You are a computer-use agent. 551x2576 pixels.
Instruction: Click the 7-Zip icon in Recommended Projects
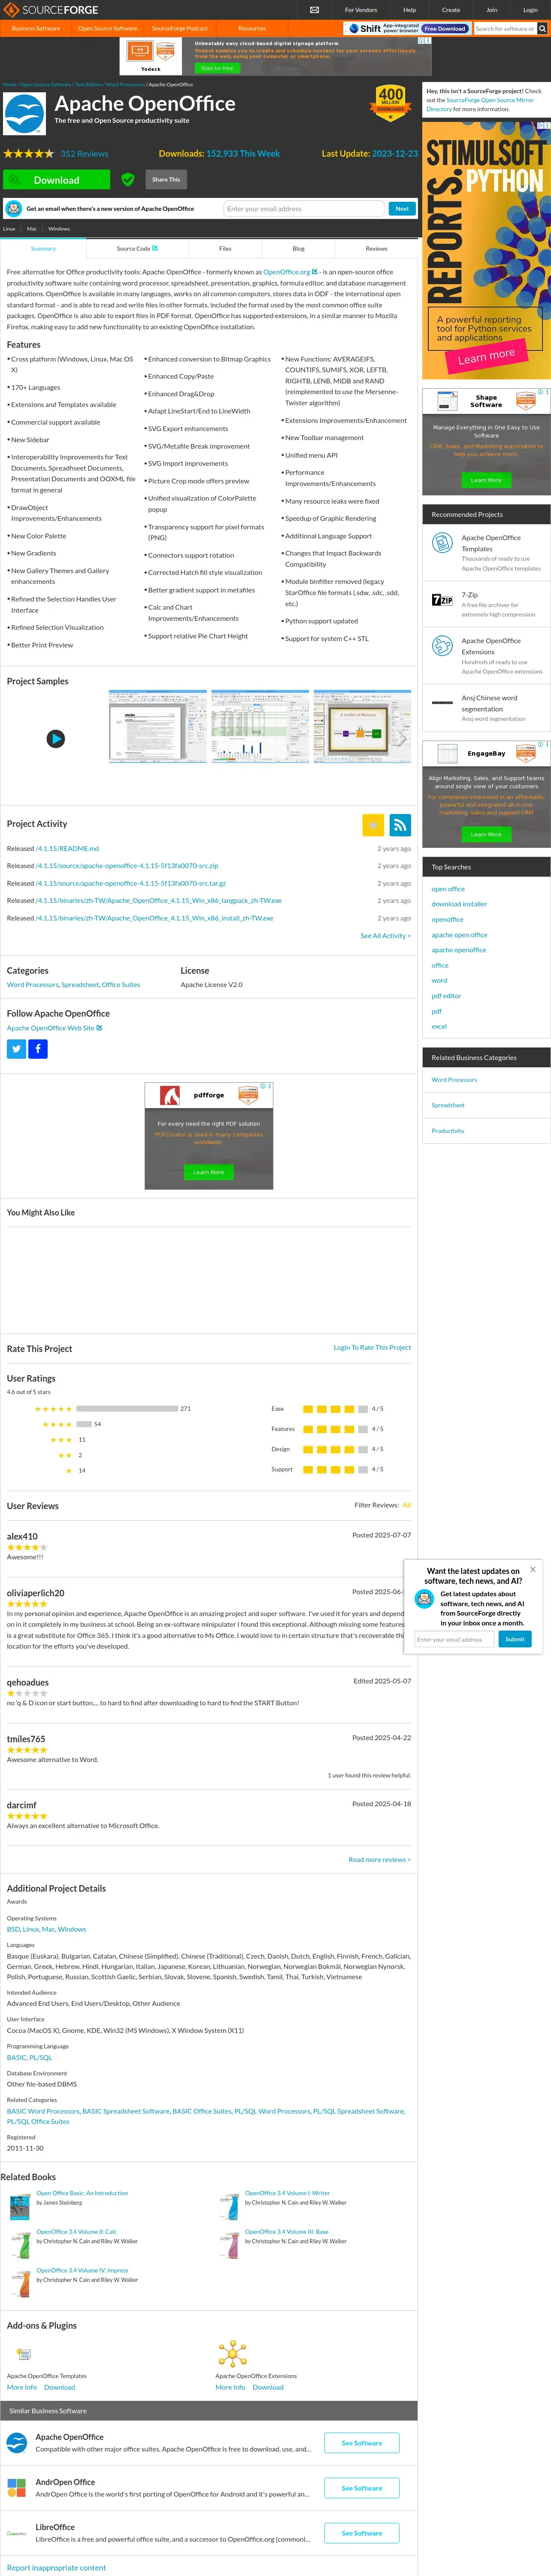(x=442, y=600)
